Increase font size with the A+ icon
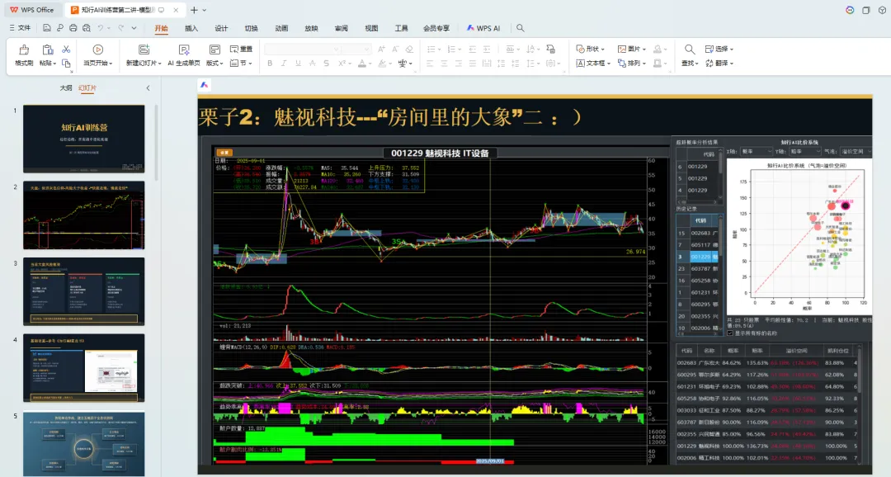This screenshot has width=891, height=477. click(x=381, y=50)
